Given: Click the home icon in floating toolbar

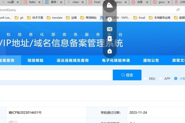Looking at the screenshot, I should tap(109, 51).
